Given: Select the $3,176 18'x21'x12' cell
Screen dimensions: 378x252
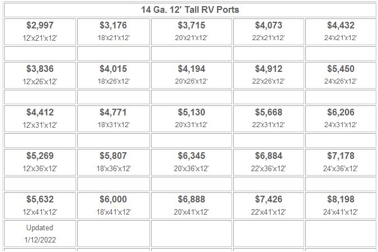Looking at the screenshot, I should point(114,32).
